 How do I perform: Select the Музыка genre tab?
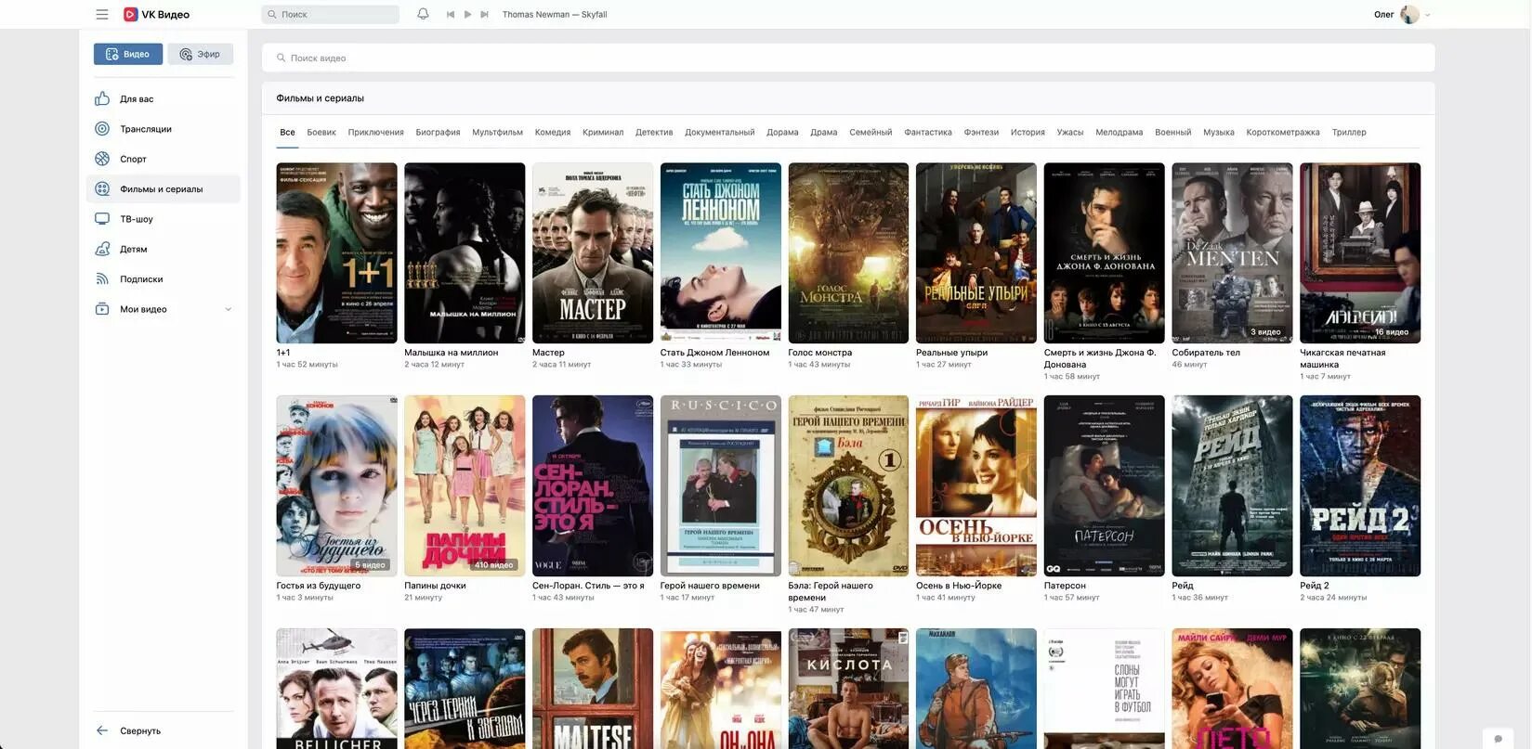coord(1219,132)
